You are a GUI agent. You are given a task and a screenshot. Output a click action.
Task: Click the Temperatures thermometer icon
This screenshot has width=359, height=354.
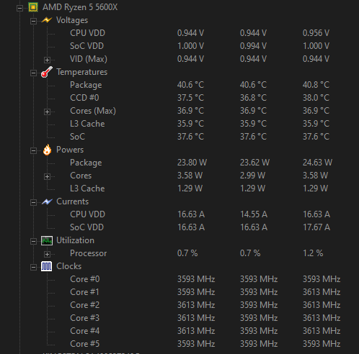pos(47,72)
